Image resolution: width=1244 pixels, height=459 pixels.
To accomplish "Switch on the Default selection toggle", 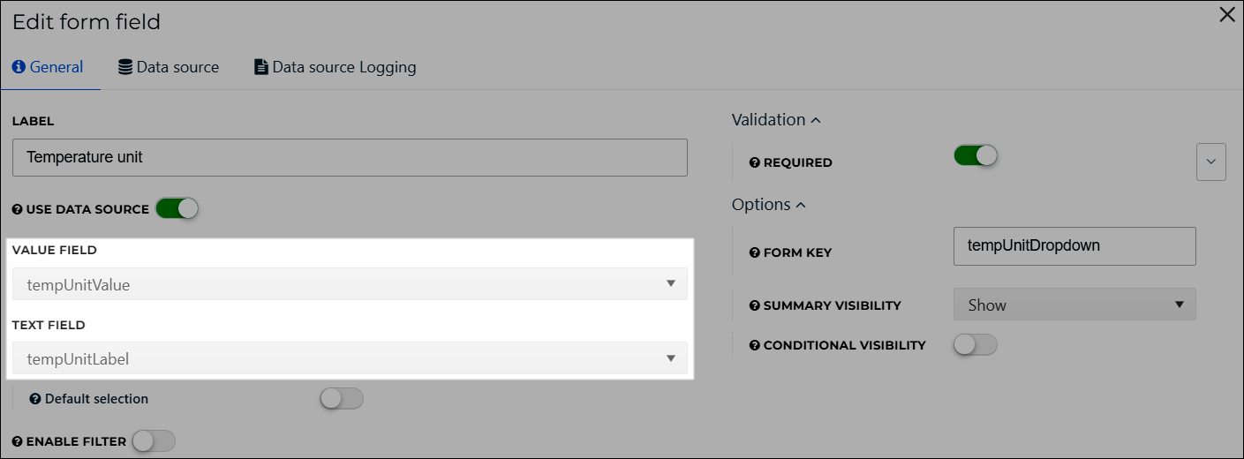I will pyautogui.click(x=342, y=399).
